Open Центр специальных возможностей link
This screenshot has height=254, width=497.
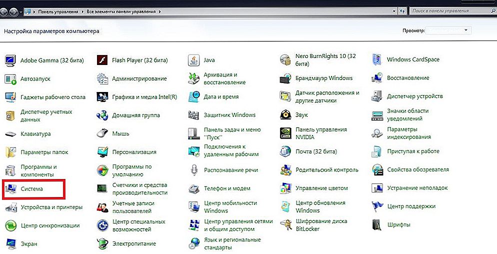pos(139,225)
